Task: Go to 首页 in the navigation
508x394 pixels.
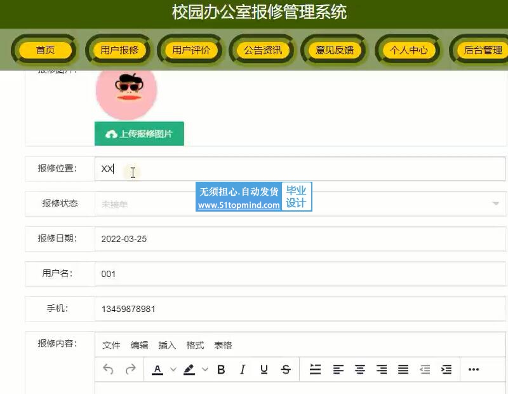Action: coord(45,50)
